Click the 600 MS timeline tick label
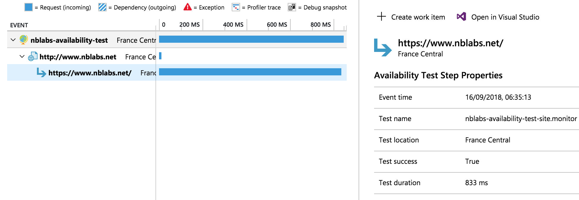Image resolution: width=579 pixels, height=200 pixels. [x=277, y=25]
